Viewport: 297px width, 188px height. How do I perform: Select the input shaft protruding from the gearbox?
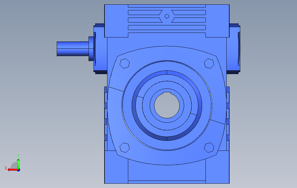(x=73, y=49)
